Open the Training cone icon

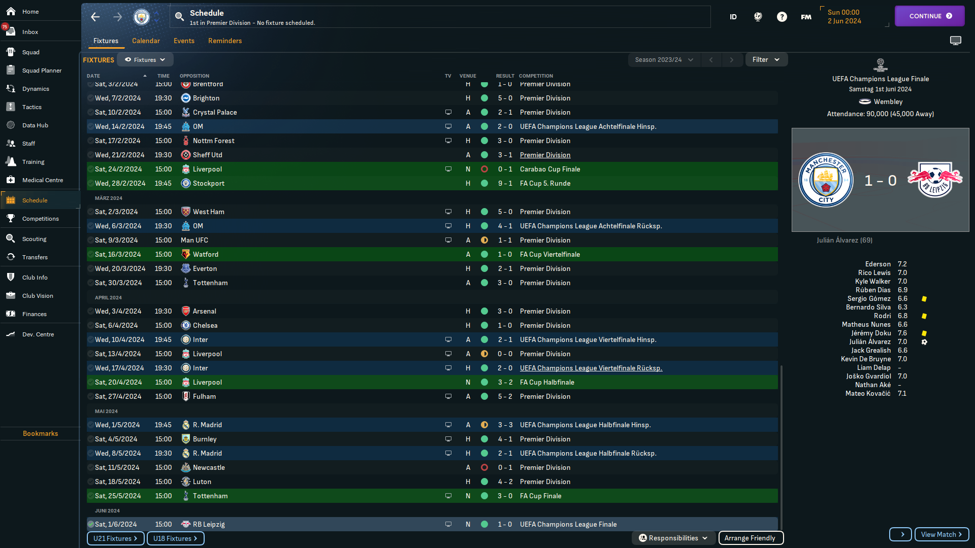tap(11, 161)
